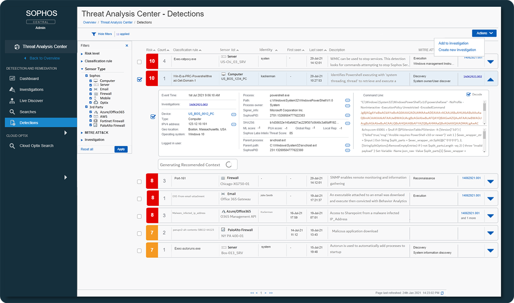Expand the Port-161 detection row
The height and width of the screenshot is (303, 514).
click(x=490, y=181)
